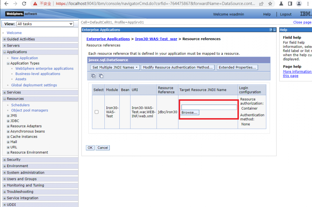
Task: Collapse the Applications section
Action: click(5, 52)
